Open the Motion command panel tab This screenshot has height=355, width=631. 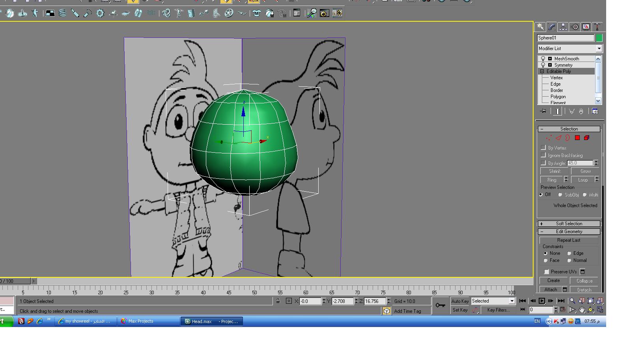575,27
